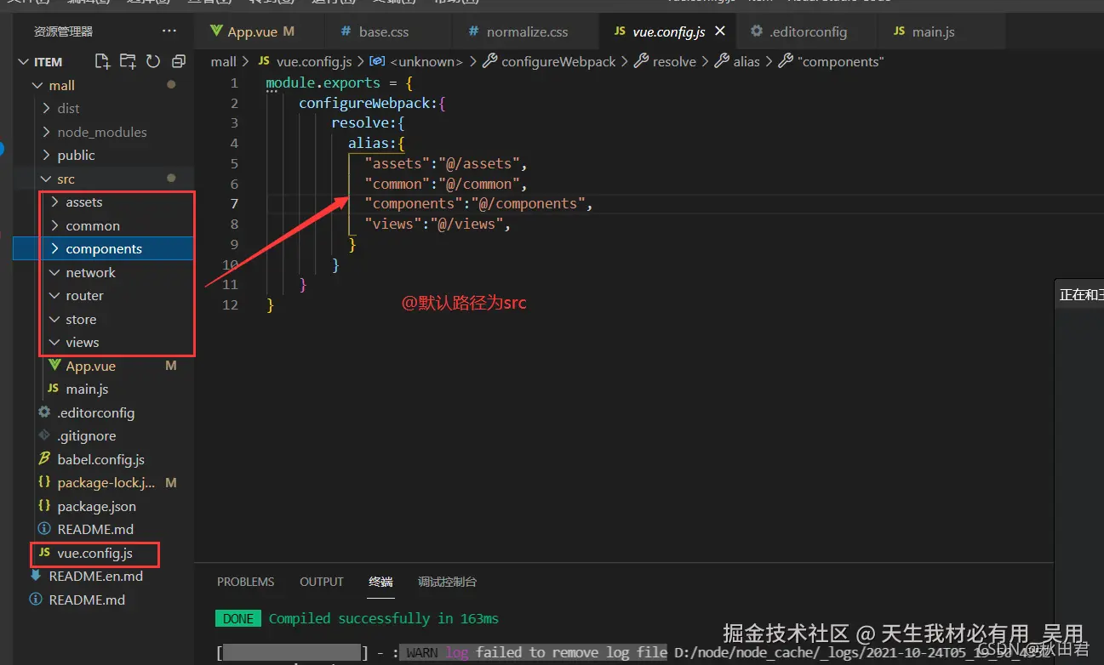1104x665 pixels.
Task: Collapse the ITEM root folder
Action: point(49,61)
